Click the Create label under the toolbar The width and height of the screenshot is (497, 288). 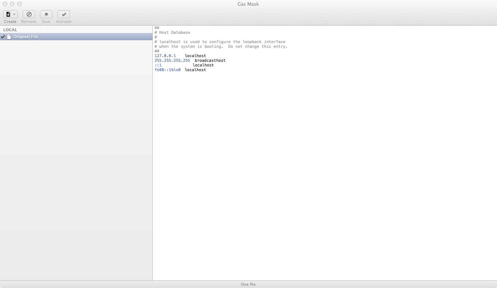[x=10, y=22]
